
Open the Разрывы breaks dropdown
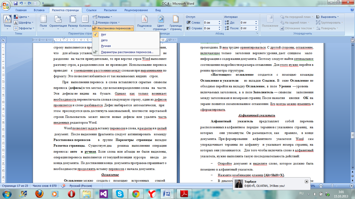[x=103, y=17]
